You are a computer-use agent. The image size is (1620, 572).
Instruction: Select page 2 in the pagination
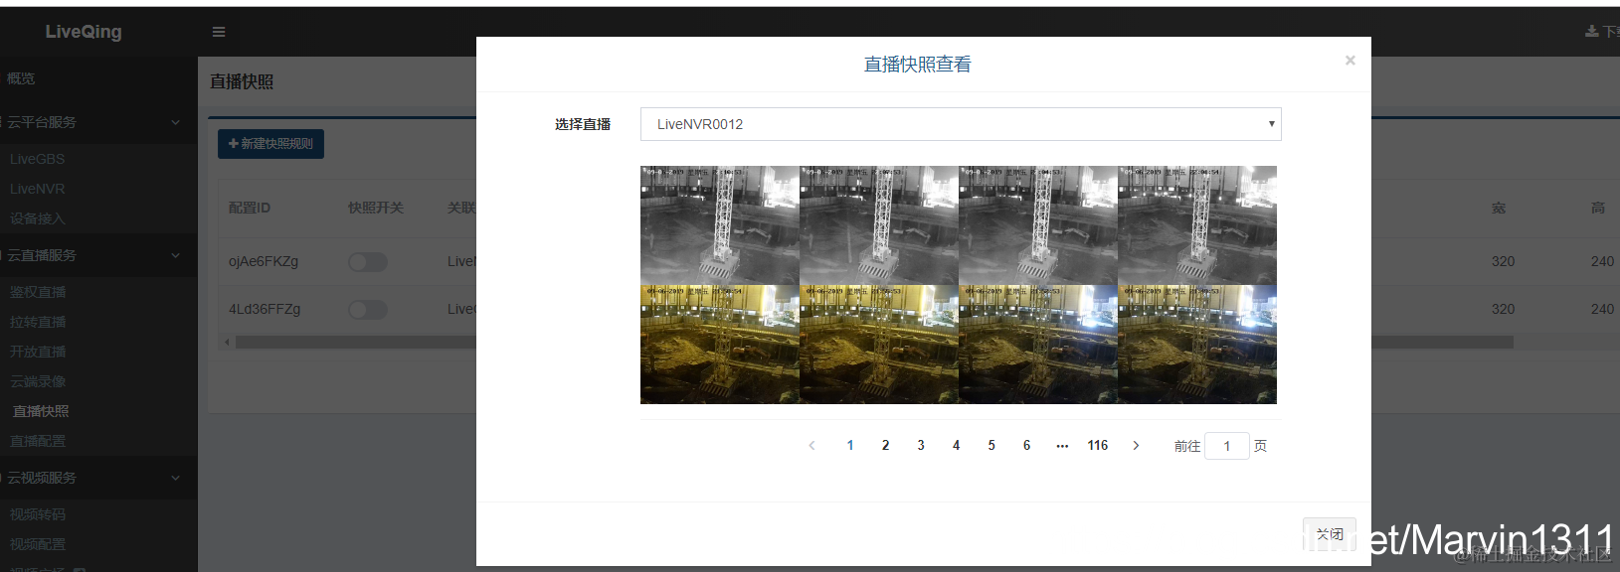click(885, 446)
